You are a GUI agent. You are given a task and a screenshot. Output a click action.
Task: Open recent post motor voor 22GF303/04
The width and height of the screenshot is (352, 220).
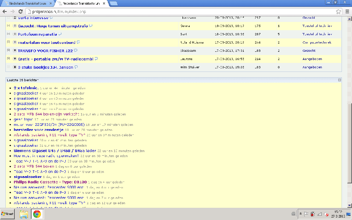[49, 124]
